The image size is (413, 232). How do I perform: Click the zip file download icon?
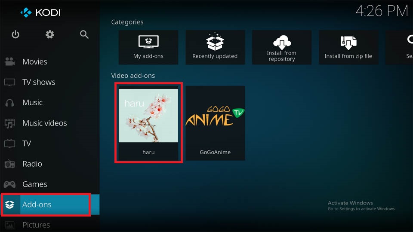(x=348, y=43)
